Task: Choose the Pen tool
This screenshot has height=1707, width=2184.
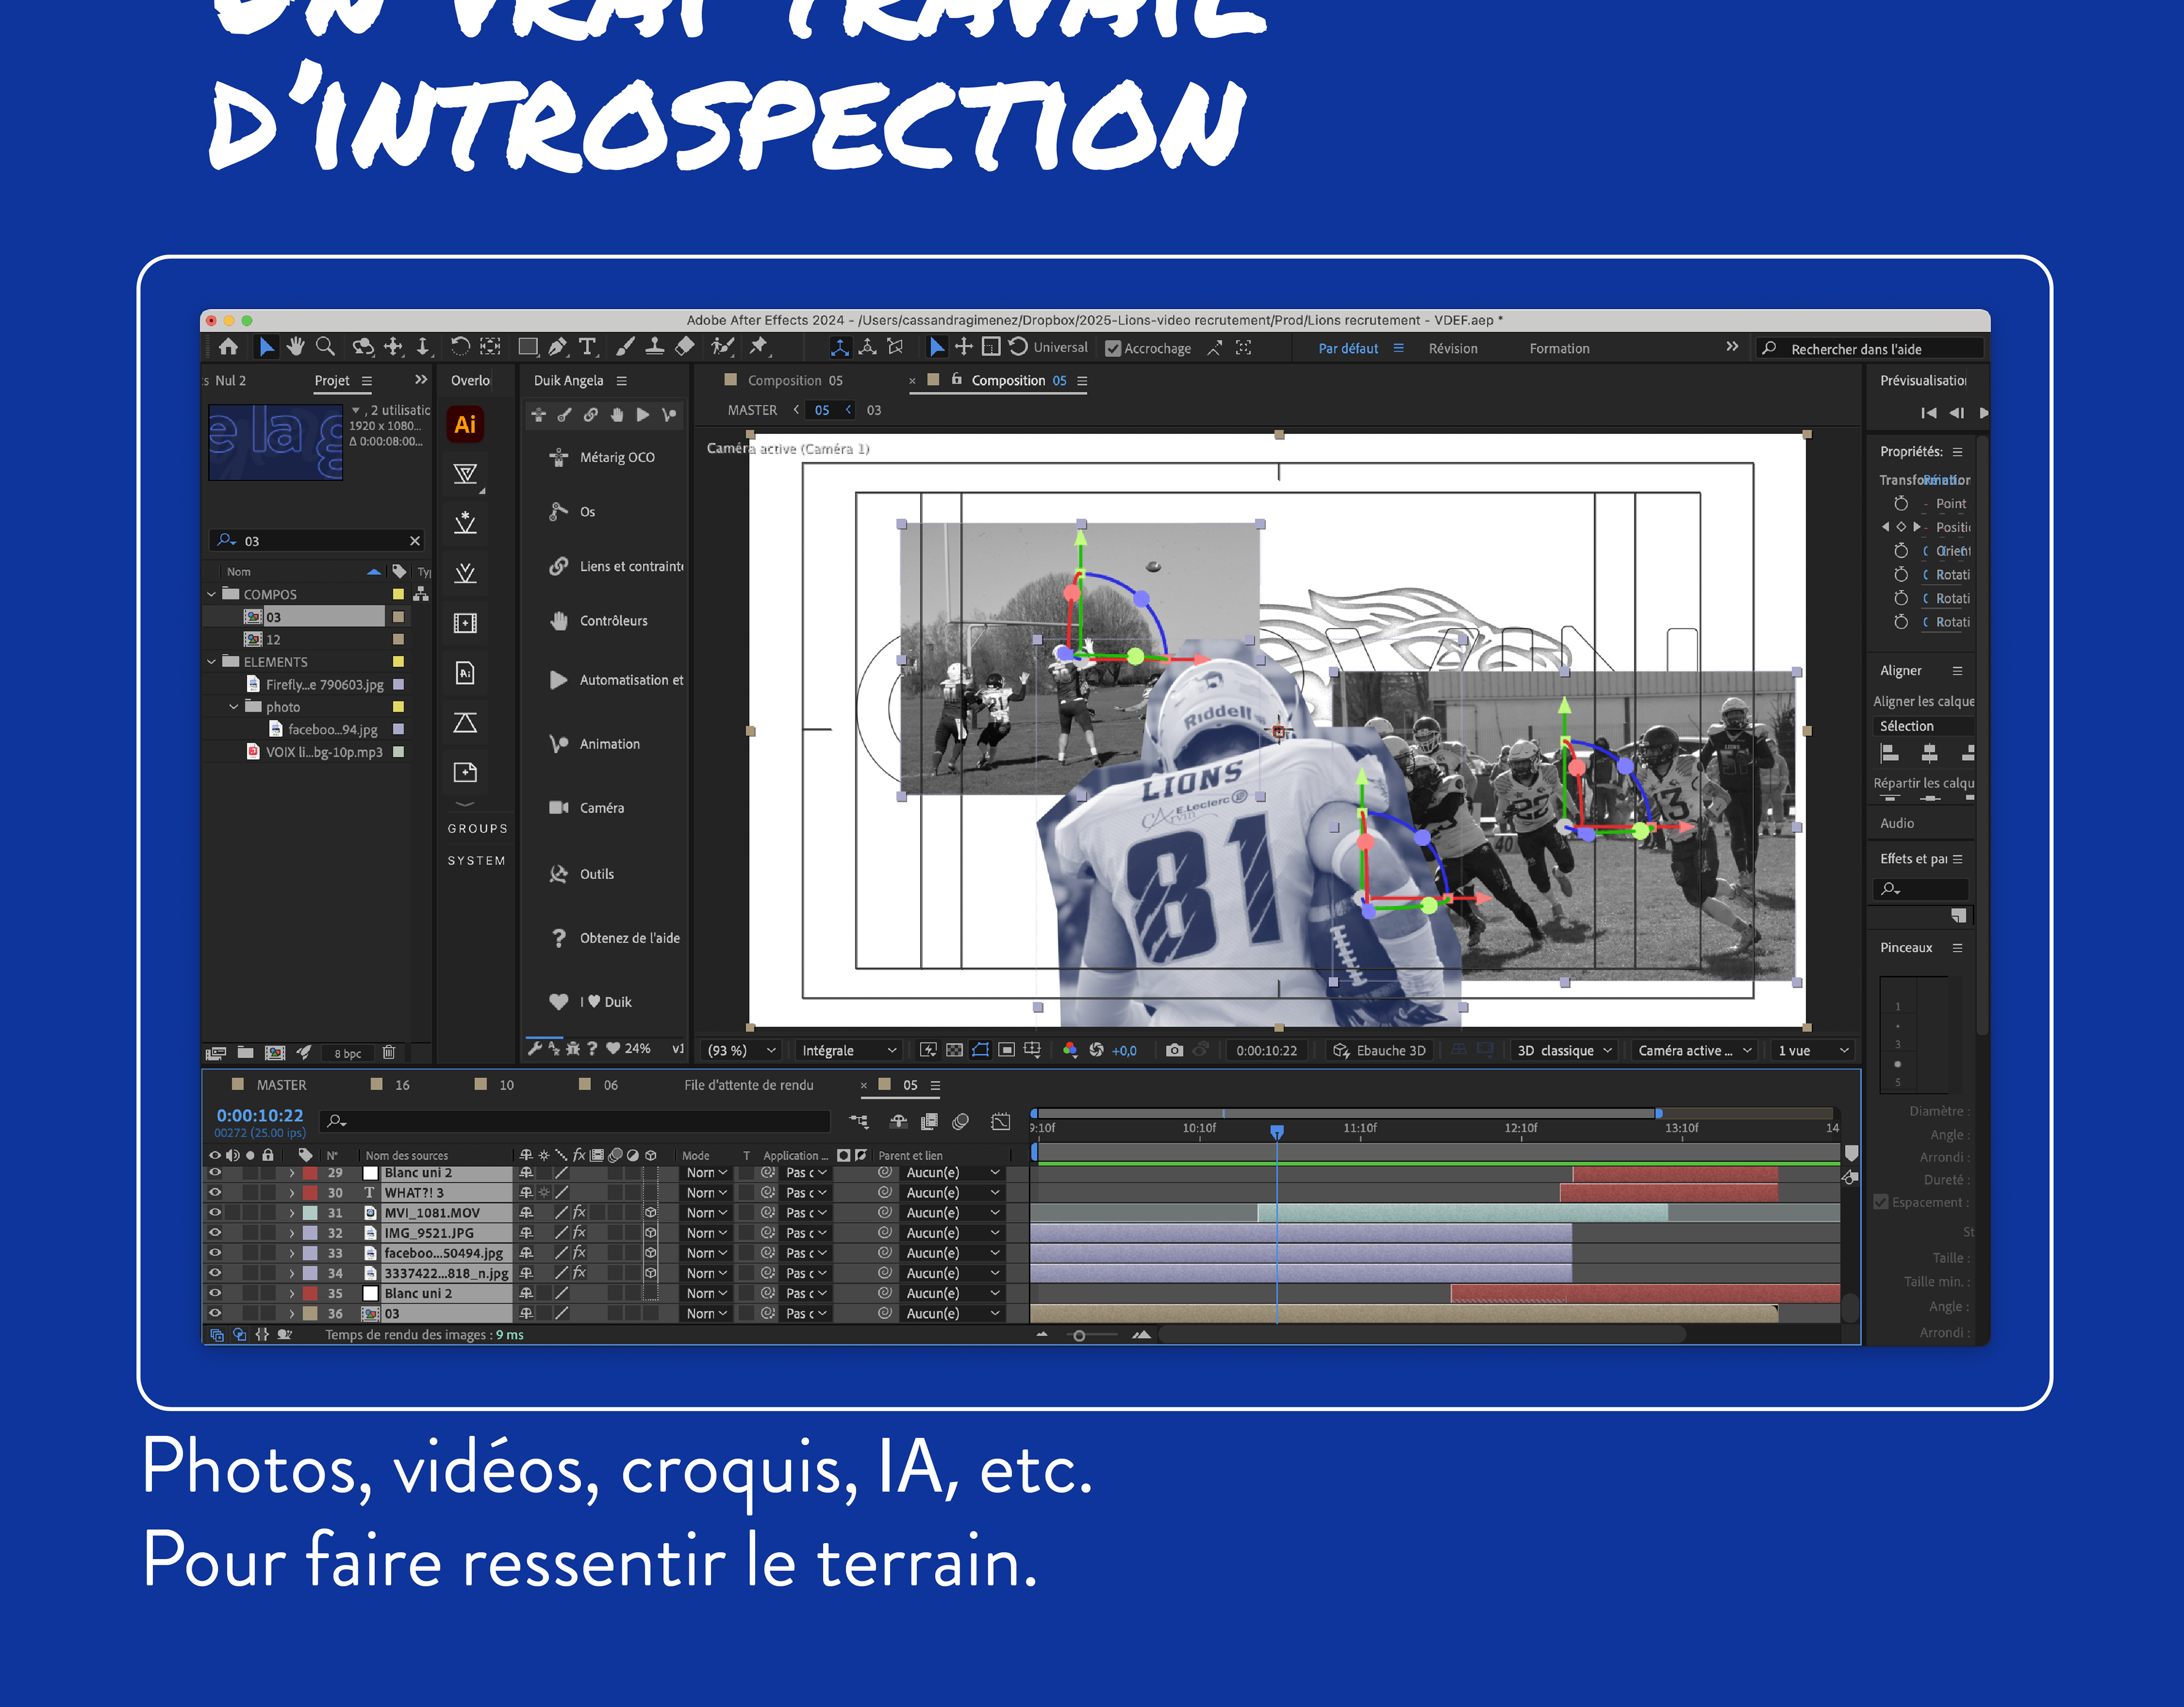Action: [x=558, y=347]
